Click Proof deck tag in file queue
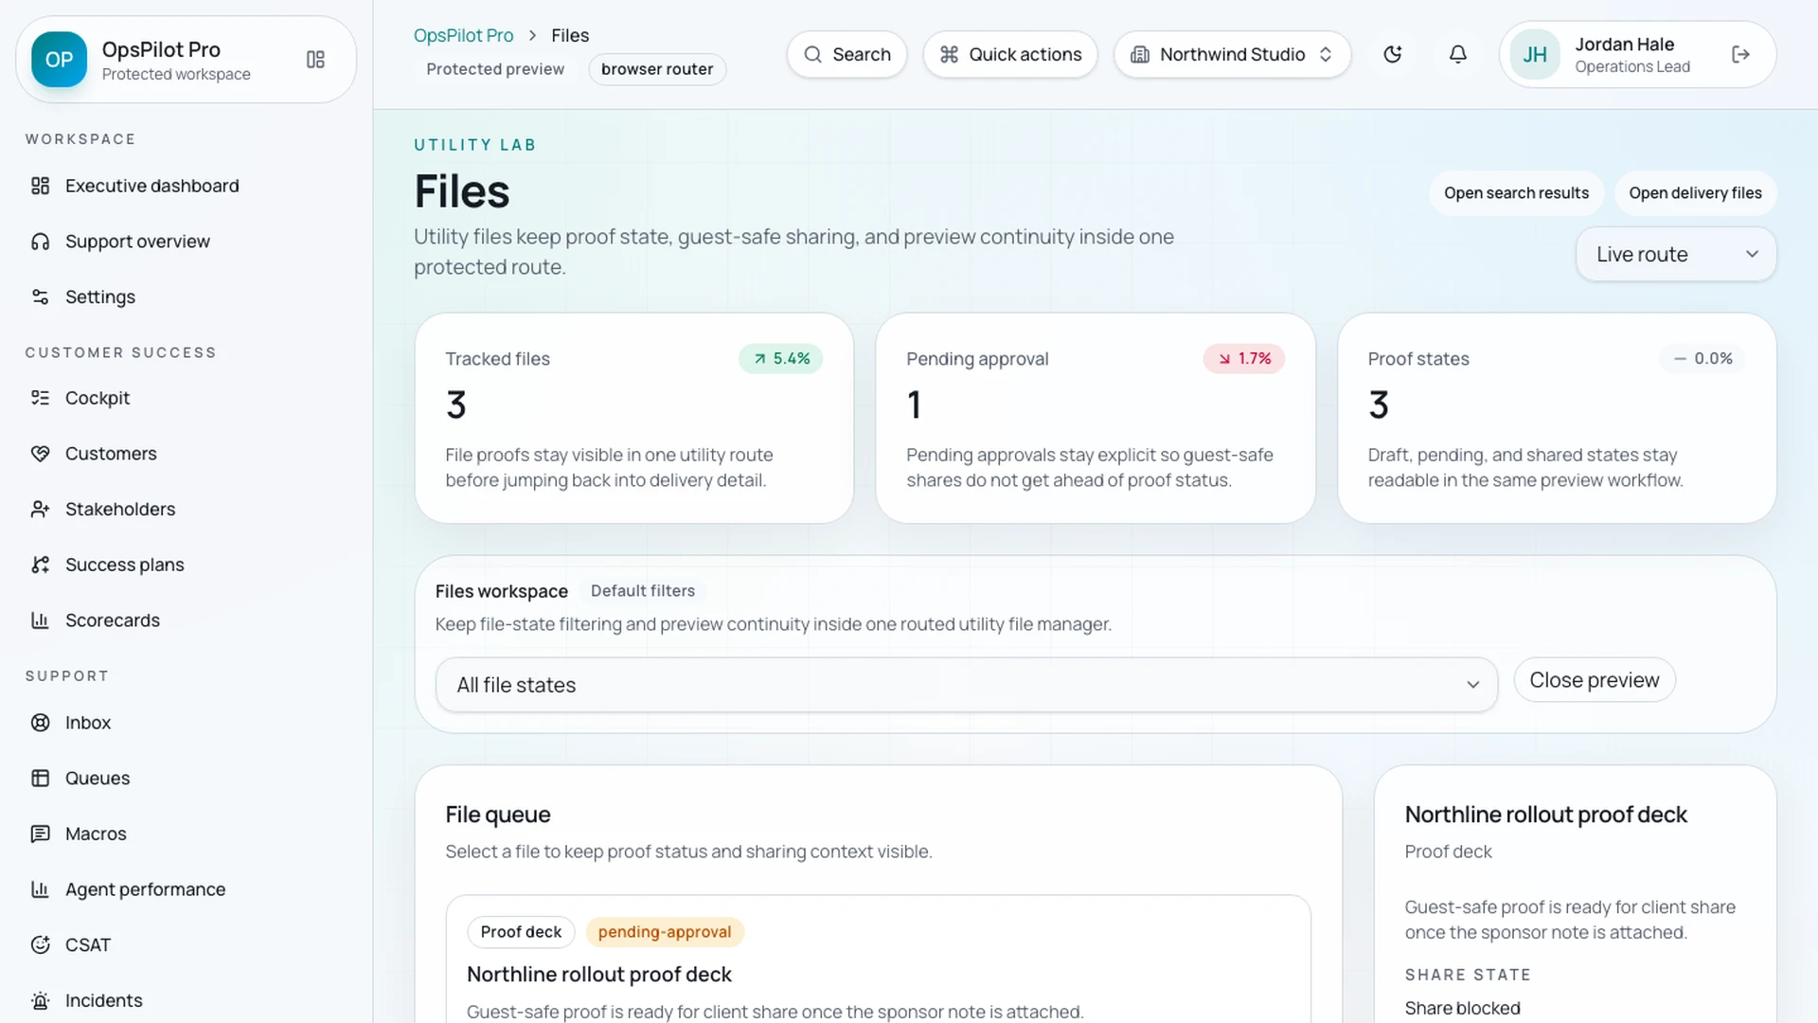The height and width of the screenshot is (1023, 1818). [521, 932]
